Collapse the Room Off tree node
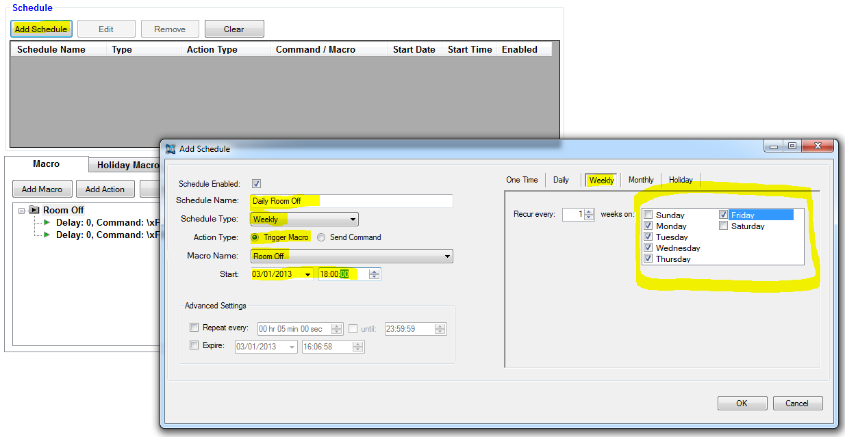845x437 pixels. [22, 210]
